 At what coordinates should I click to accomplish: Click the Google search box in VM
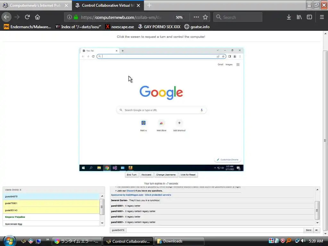[161, 110]
